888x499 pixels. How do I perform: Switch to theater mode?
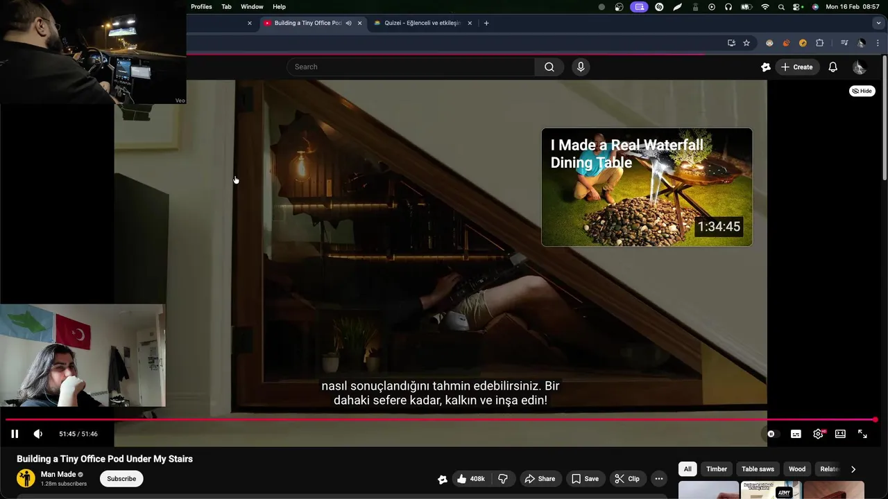click(x=840, y=434)
